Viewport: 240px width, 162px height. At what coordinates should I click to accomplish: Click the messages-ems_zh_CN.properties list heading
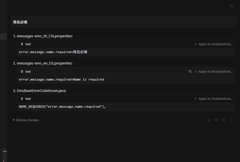(45, 36)
